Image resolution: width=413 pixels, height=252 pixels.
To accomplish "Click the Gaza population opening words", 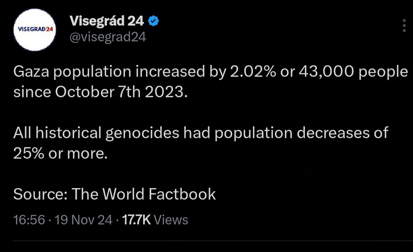I will tap(72, 72).
